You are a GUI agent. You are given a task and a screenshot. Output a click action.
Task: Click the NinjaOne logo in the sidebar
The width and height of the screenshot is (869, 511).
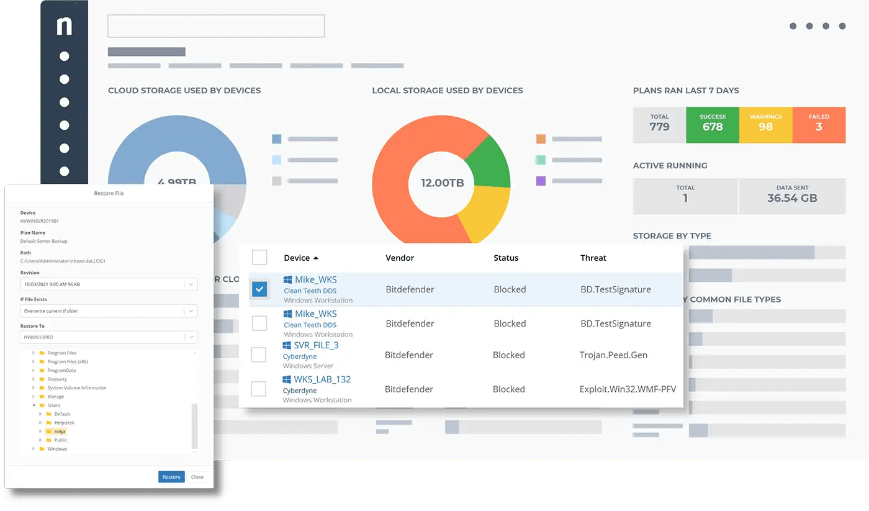pos(64,26)
